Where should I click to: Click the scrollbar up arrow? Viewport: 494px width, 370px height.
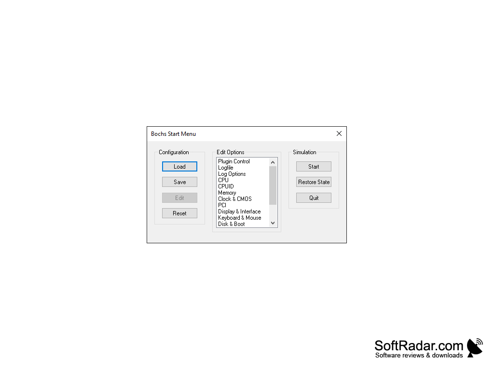[x=273, y=162]
